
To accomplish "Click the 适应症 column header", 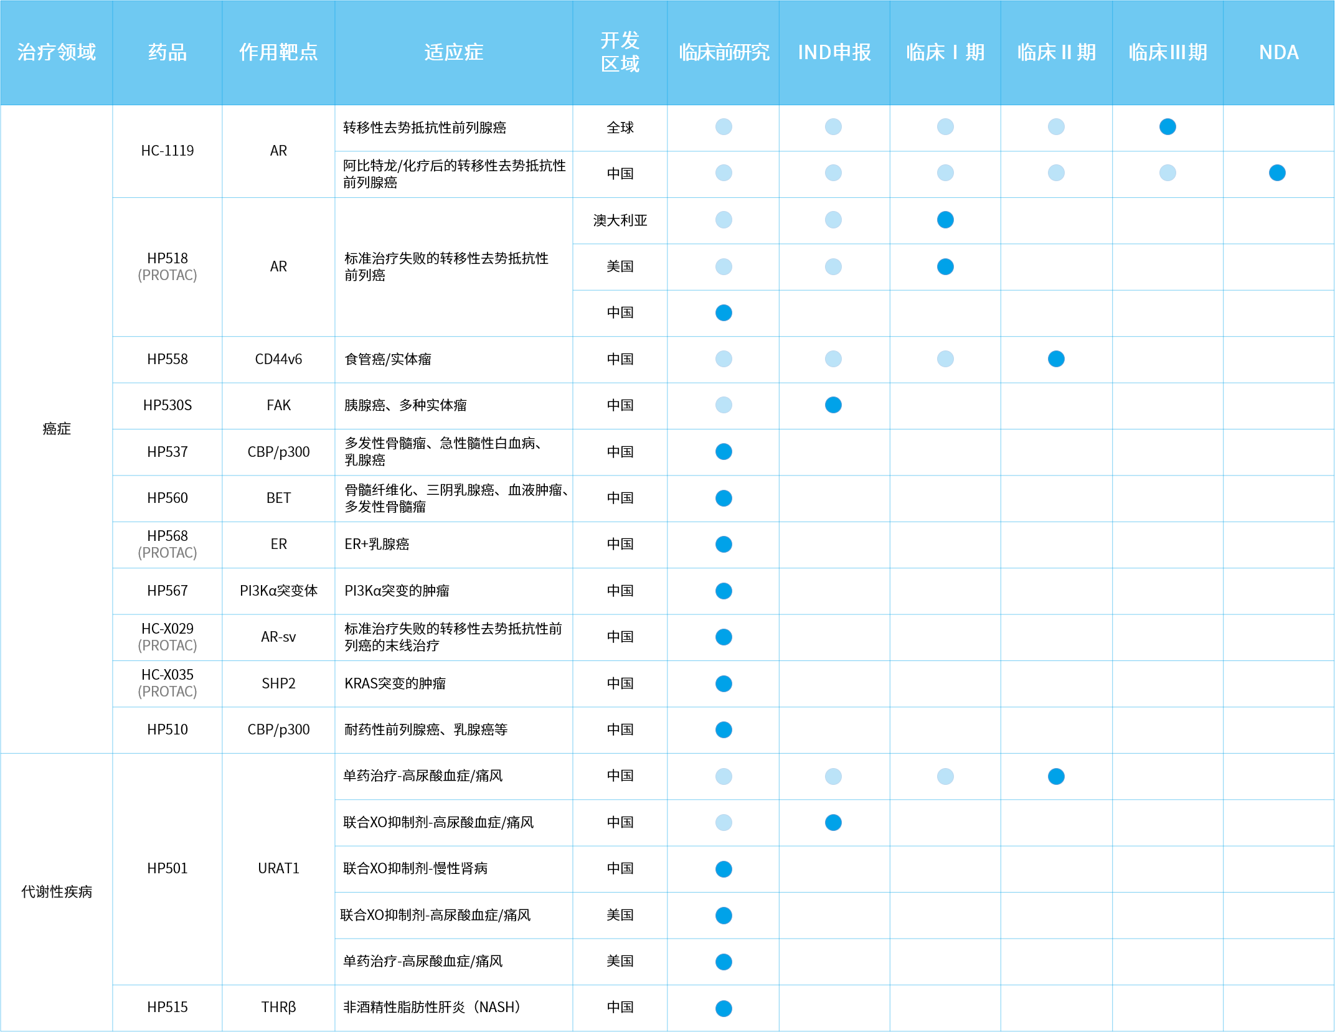I will [x=454, y=52].
